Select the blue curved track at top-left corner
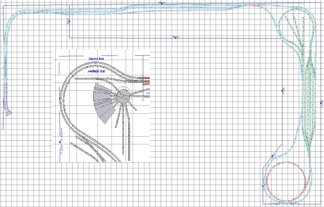 click(12, 17)
